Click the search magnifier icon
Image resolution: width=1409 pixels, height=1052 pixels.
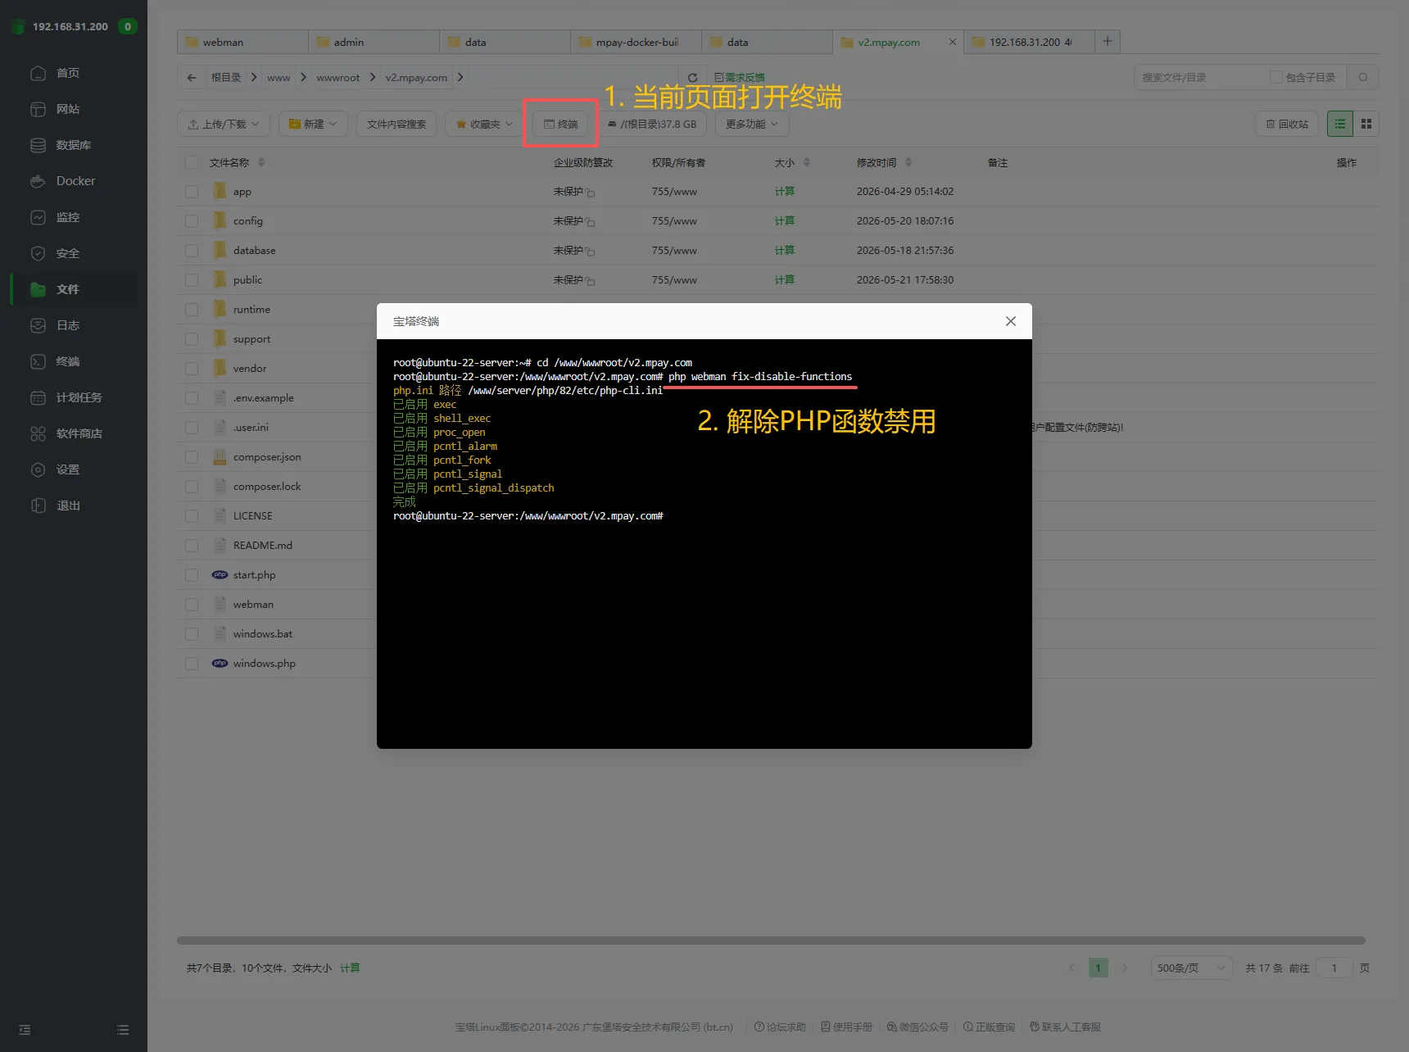(x=1363, y=77)
